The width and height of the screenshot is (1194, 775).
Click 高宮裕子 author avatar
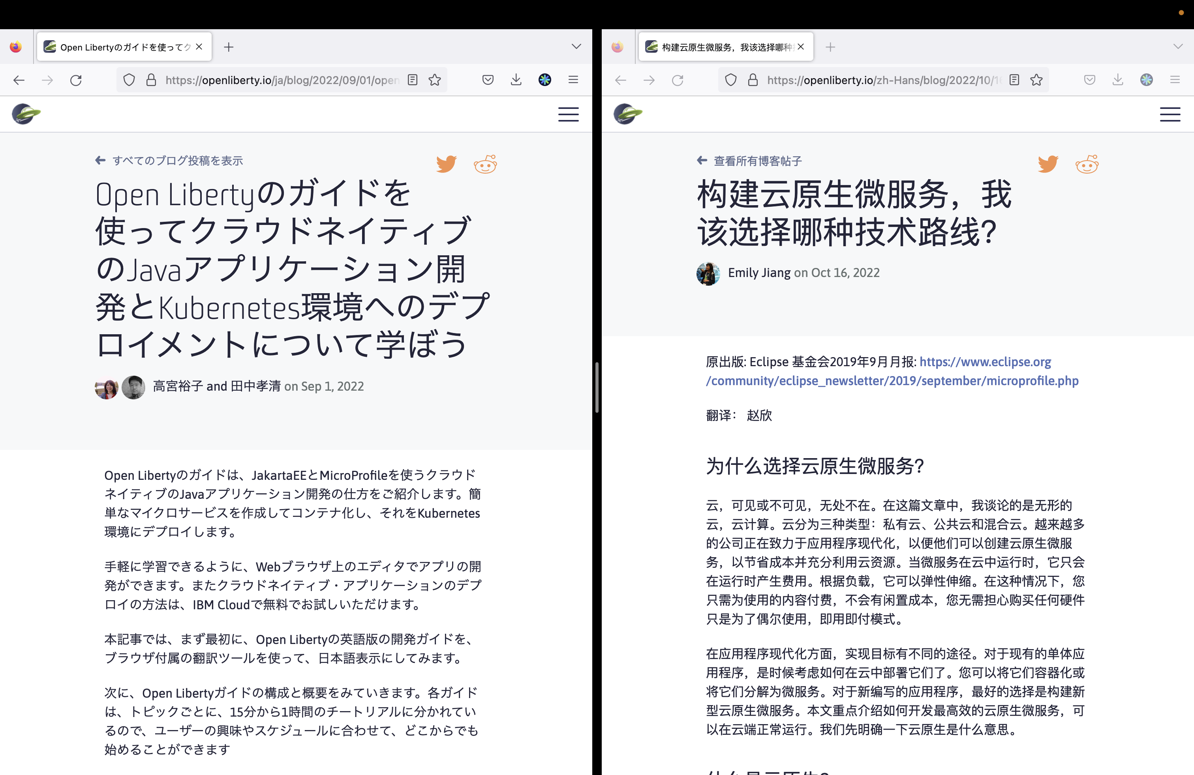pyautogui.click(x=106, y=387)
